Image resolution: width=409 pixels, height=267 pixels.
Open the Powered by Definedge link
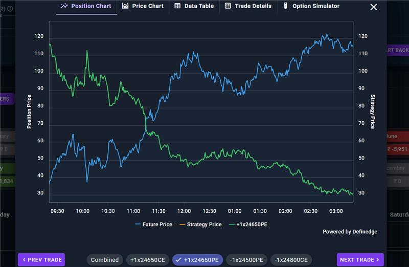click(x=350, y=232)
